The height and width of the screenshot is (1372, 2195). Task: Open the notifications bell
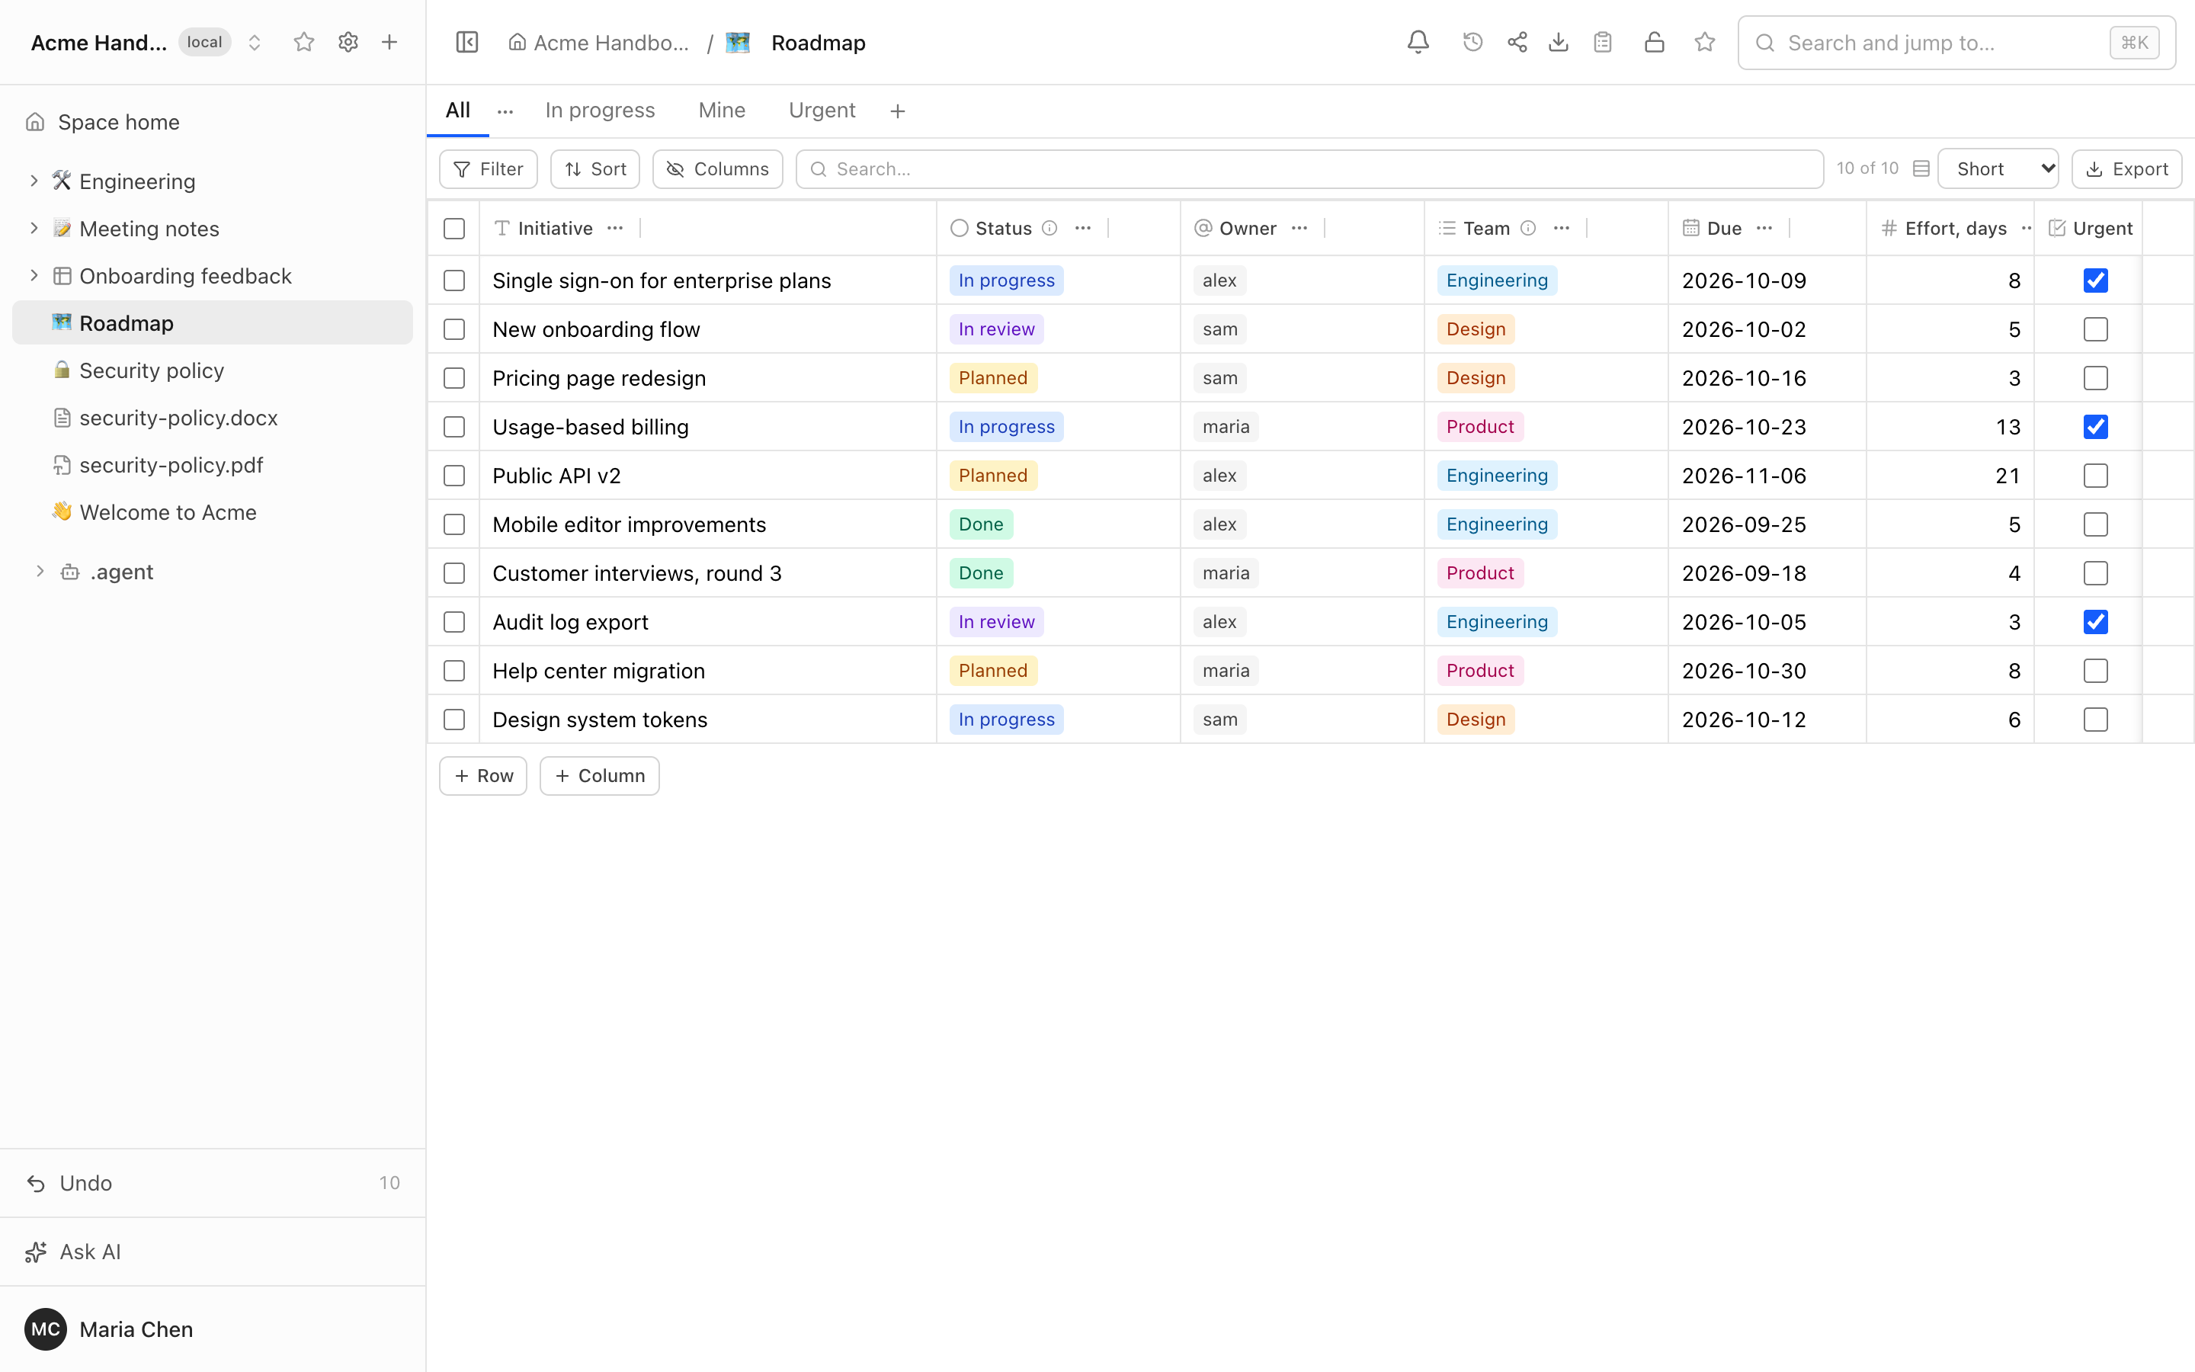pyautogui.click(x=1418, y=43)
